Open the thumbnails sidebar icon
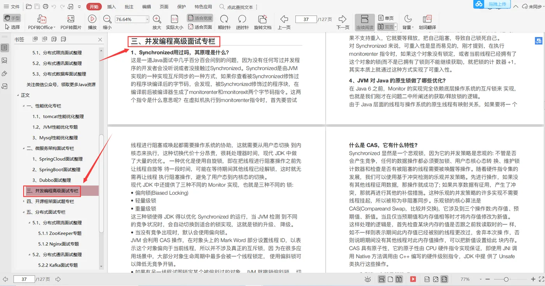 [4, 60]
